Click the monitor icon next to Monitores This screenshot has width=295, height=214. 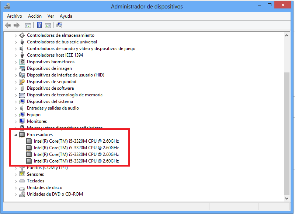click(x=22, y=121)
